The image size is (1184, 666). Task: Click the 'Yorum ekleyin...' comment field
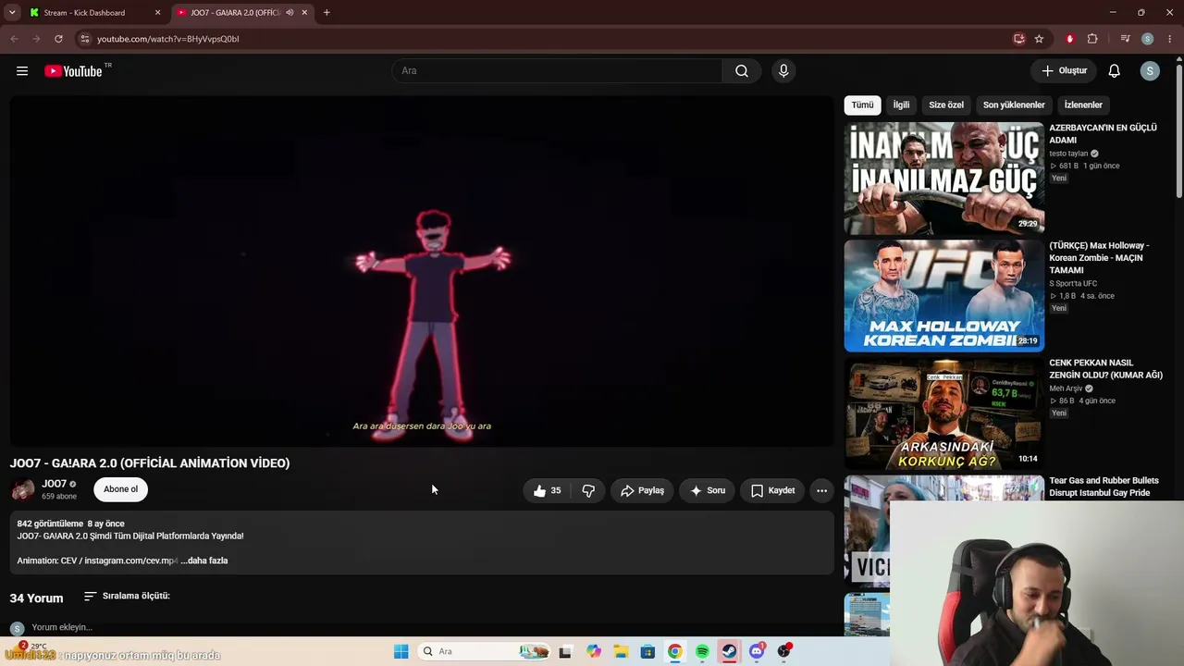coord(62,627)
